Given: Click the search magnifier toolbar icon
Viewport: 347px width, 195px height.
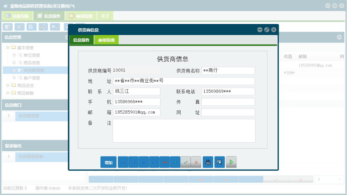Looking at the screenshot, I should click(8, 27).
